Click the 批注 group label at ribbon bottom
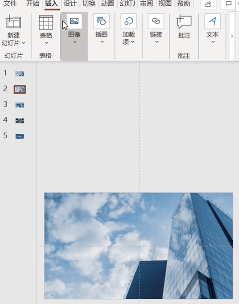 point(184,56)
